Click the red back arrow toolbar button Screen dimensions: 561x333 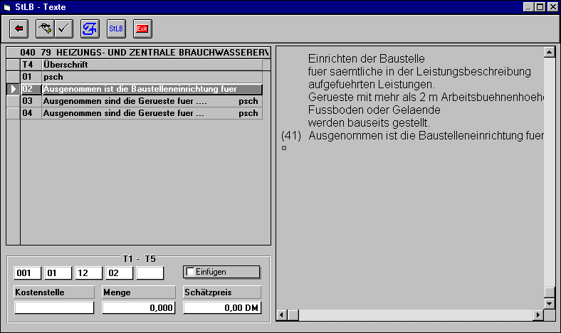click(19, 28)
